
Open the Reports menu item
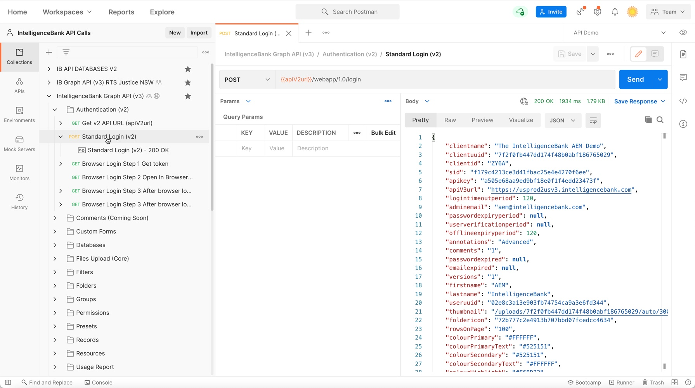[x=121, y=12]
